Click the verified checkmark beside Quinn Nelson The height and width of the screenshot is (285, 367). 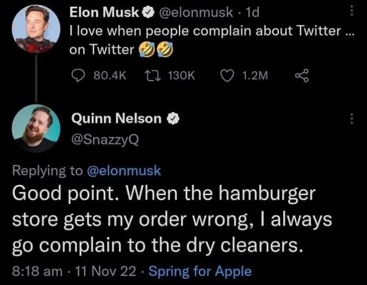point(174,118)
